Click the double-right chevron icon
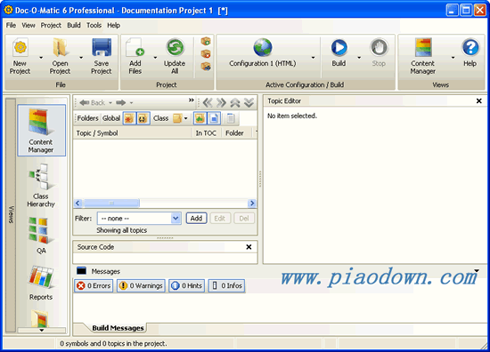The width and height of the screenshot is (490, 352). pos(221,102)
